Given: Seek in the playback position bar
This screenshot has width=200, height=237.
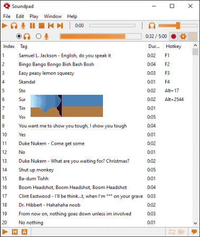Looking at the screenshot, I should (x=112, y=26).
